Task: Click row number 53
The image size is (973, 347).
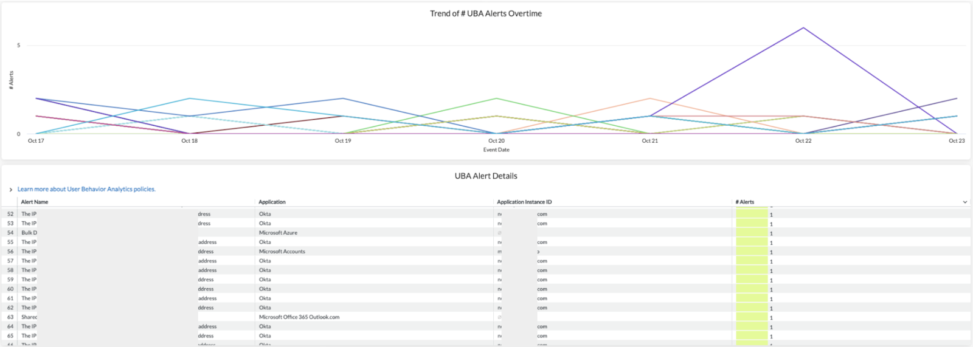Action: 10,224
